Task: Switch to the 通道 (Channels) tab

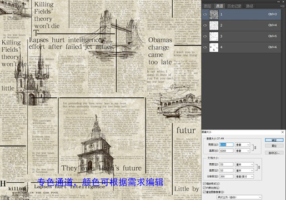Action: 219,6
